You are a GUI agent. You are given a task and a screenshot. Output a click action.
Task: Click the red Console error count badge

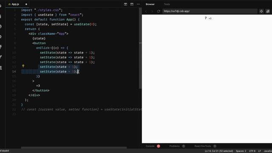[x=159, y=146]
